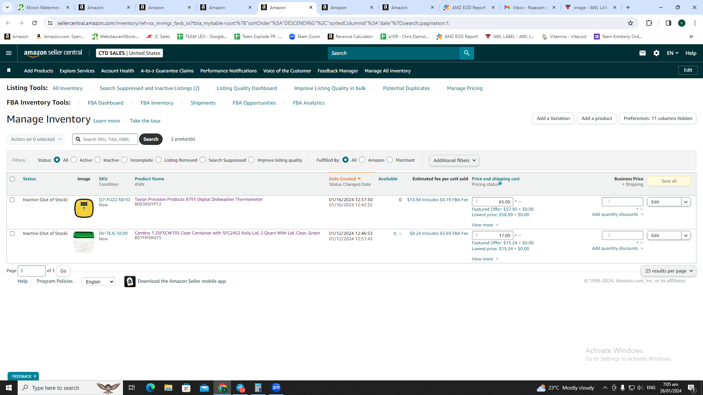Open the Mail app in the taskbar

pos(204,388)
